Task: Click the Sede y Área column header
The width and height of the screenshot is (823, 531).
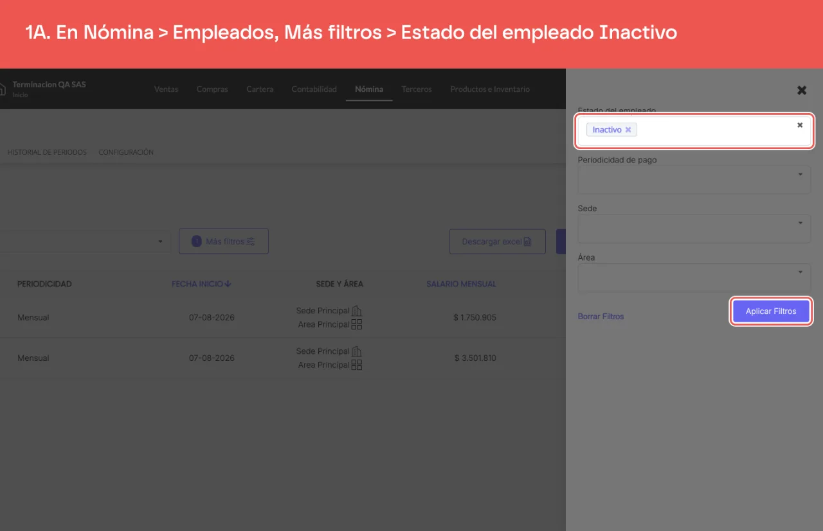Action: coord(339,284)
